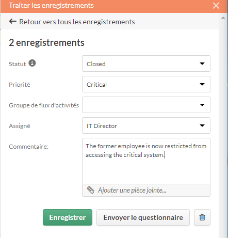Close the Traiter les enregistrements panel
Screen dimensions: 228x238
point(216,6)
